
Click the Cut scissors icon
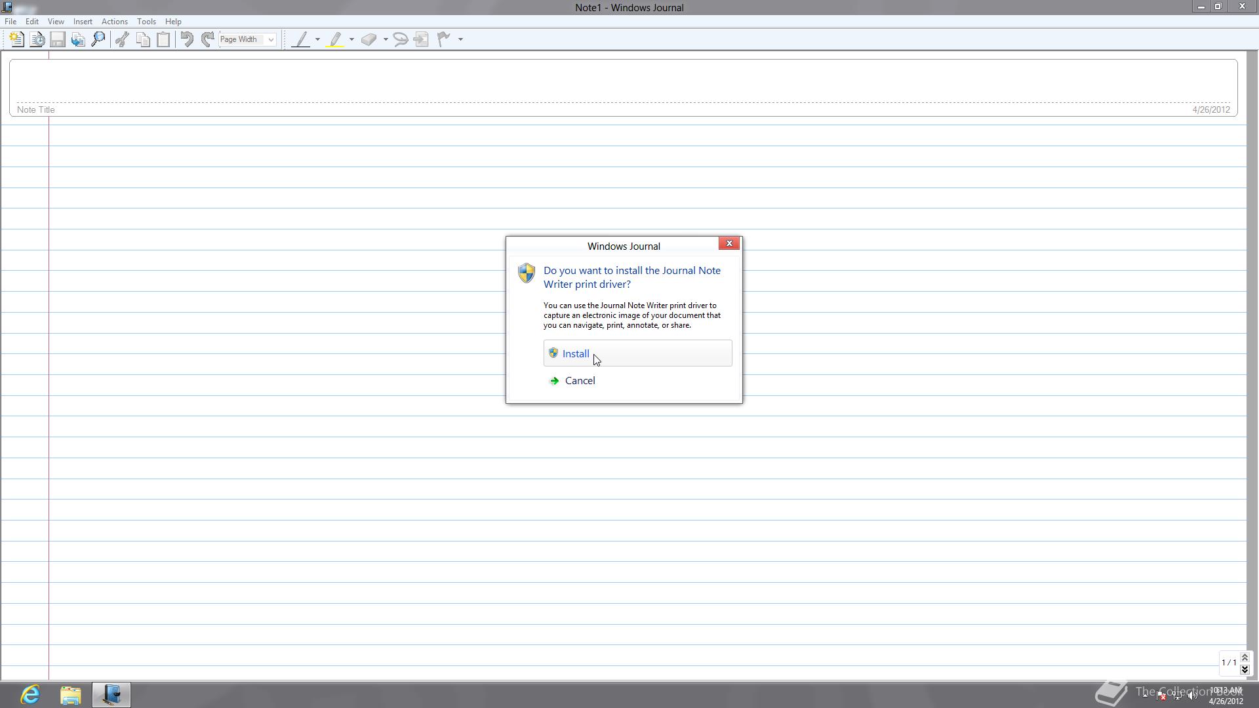point(122,39)
